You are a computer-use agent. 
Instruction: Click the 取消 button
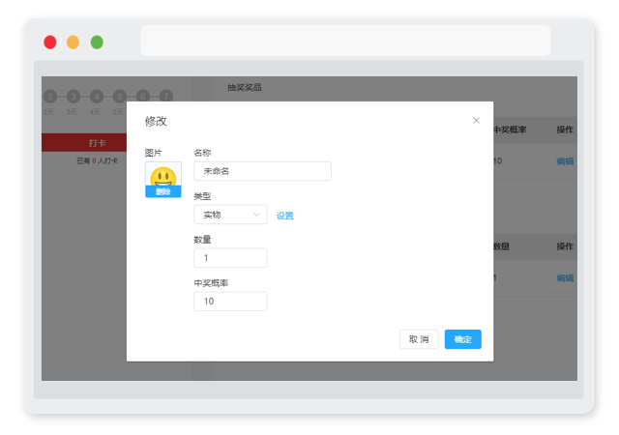[419, 339]
